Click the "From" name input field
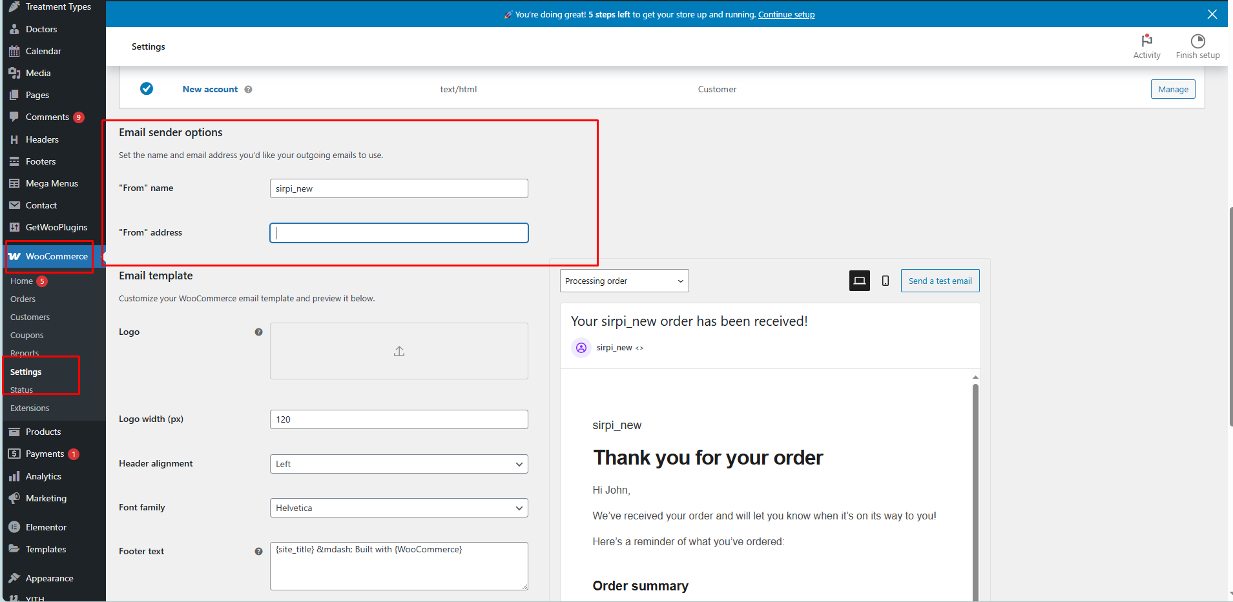Image resolution: width=1233 pixels, height=602 pixels. click(x=399, y=188)
